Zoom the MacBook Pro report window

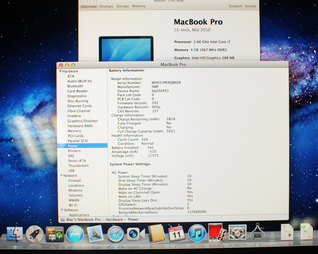[73, 65]
